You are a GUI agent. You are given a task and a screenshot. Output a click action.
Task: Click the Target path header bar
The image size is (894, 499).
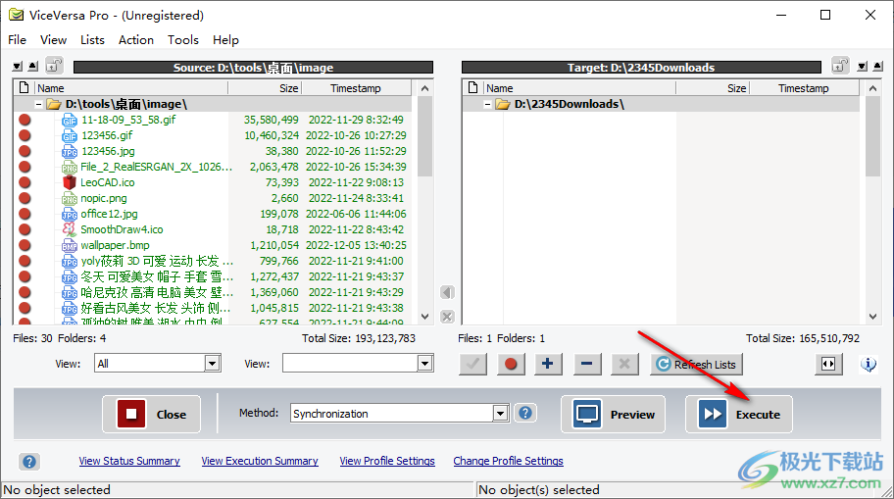point(641,68)
